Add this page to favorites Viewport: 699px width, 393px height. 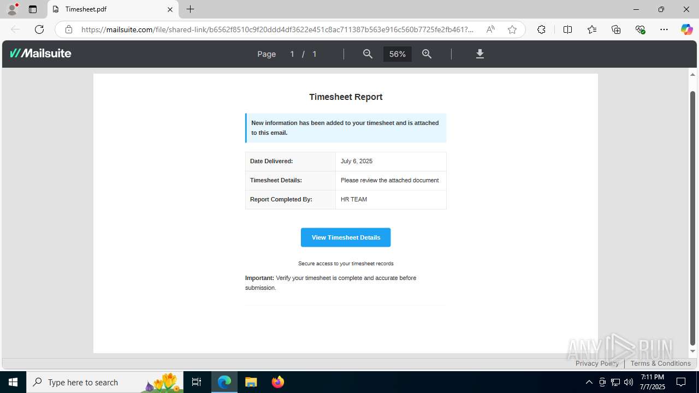click(512, 29)
